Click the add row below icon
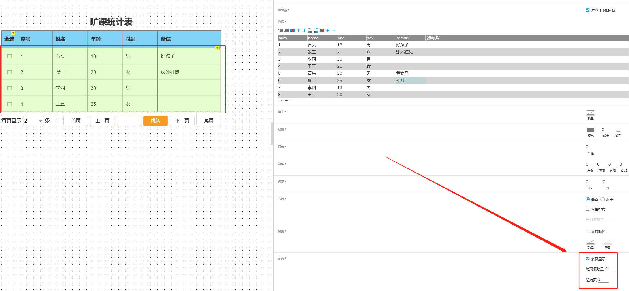 click(287, 30)
